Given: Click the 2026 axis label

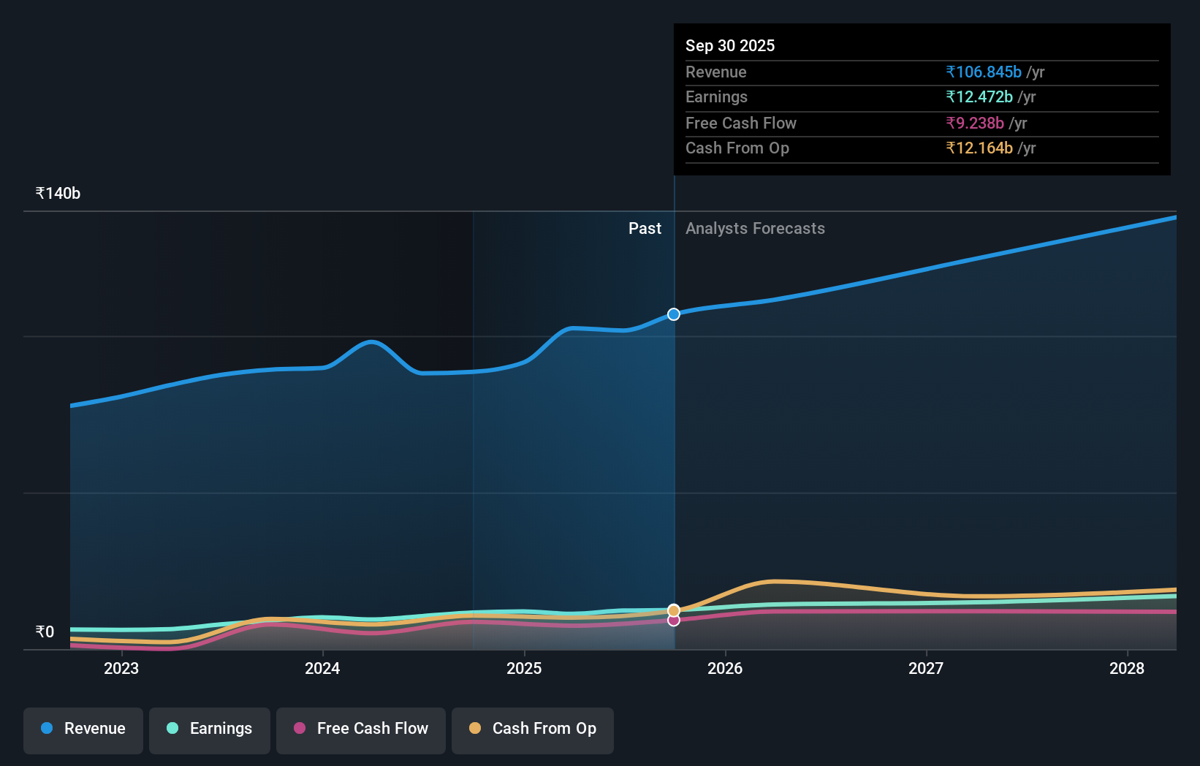Looking at the screenshot, I should (x=724, y=667).
